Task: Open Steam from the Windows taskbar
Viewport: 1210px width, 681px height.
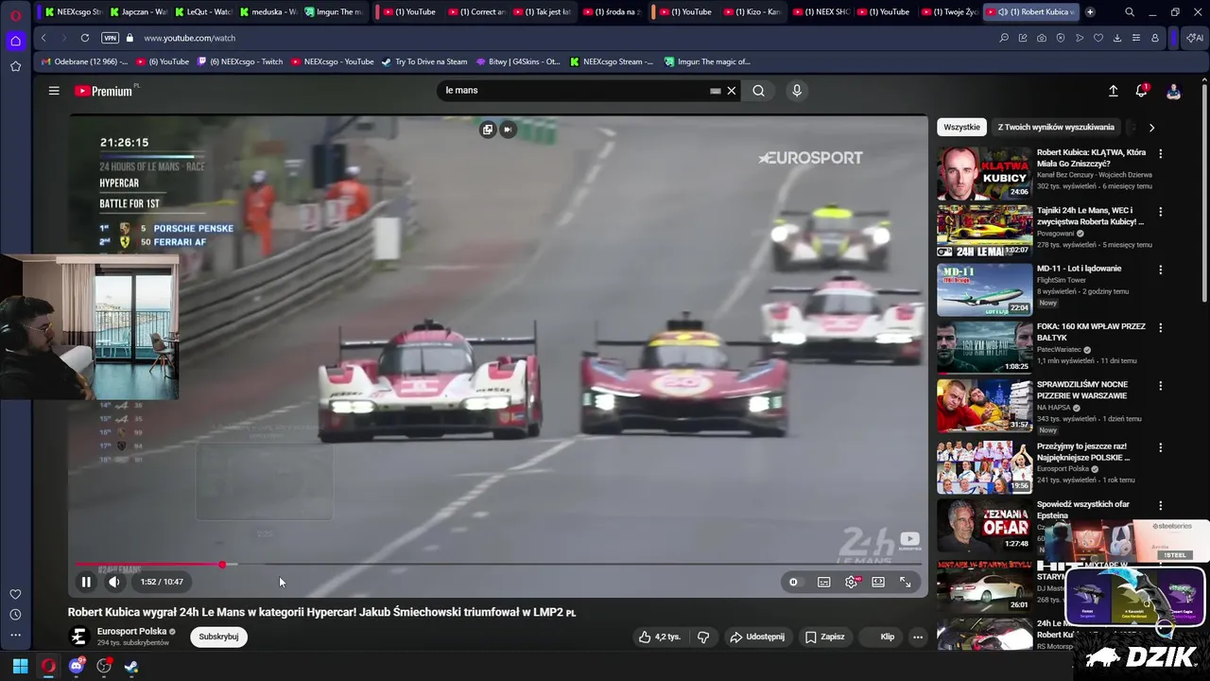Action: (x=131, y=666)
